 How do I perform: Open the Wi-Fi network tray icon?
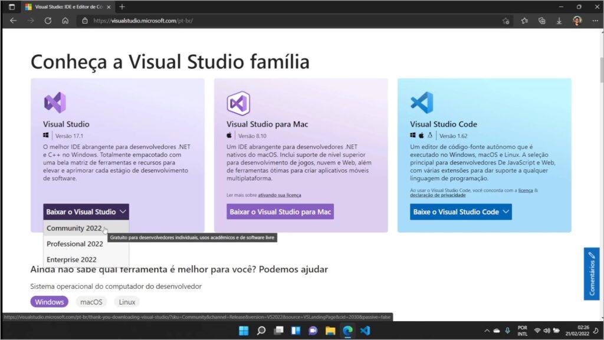(x=537, y=331)
